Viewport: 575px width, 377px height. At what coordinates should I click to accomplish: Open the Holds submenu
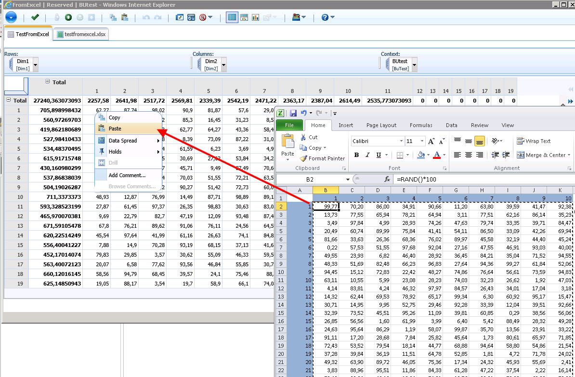pos(129,152)
